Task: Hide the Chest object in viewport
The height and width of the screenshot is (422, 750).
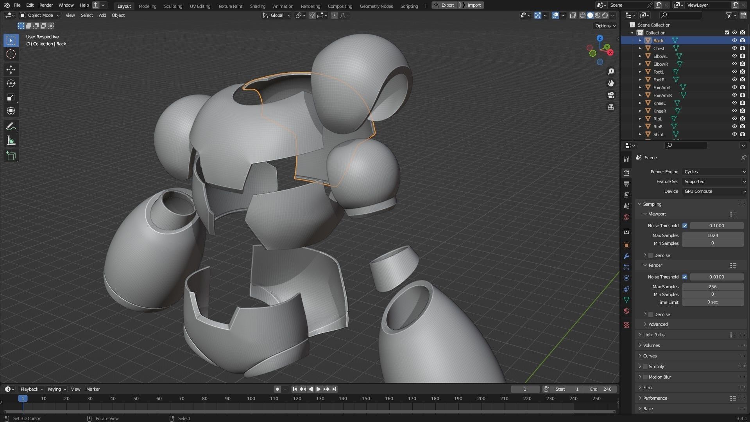Action: pyautogui.click(x=734, y=48)
